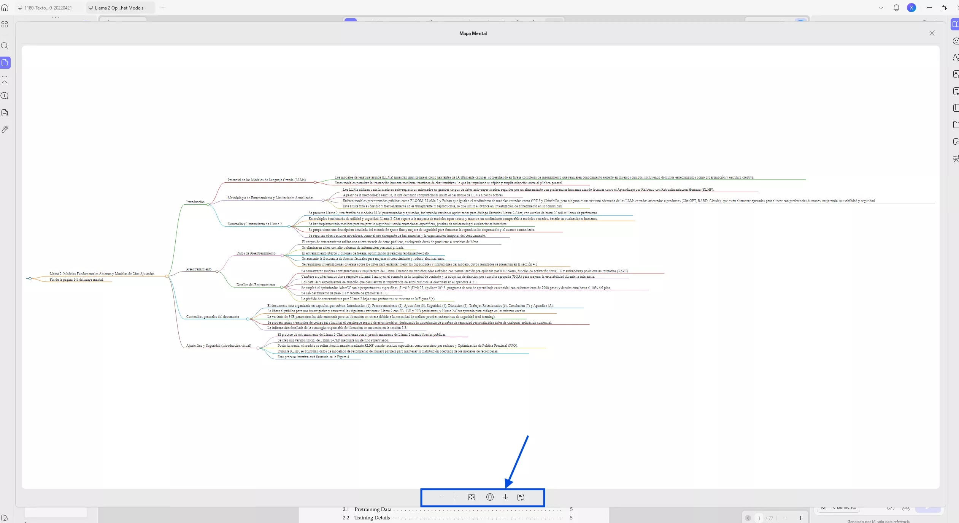Zoom out the mind map

(441, 497)
